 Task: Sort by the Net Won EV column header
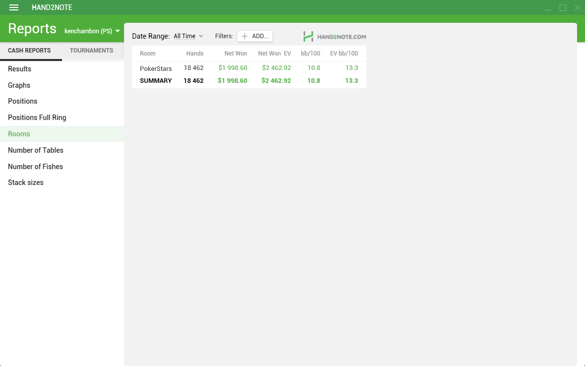point(274,54)
